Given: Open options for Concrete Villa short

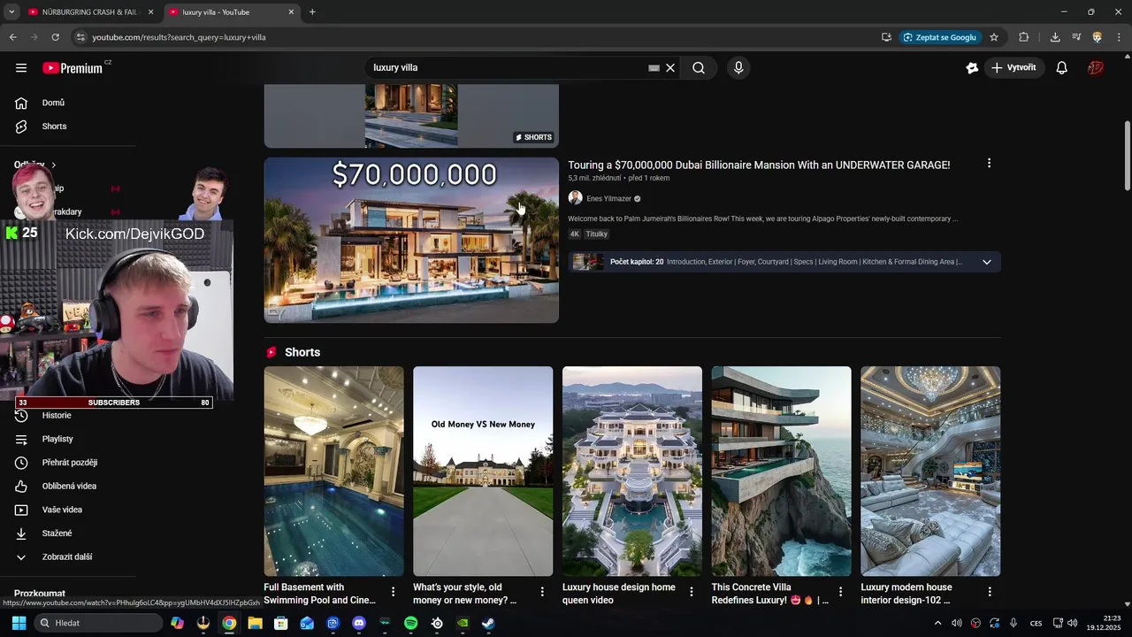Looking at the screenshot, I should [841, 592].
